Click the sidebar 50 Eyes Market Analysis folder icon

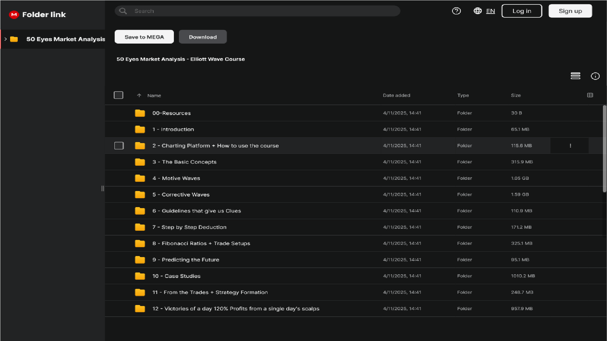click(14, 39)
